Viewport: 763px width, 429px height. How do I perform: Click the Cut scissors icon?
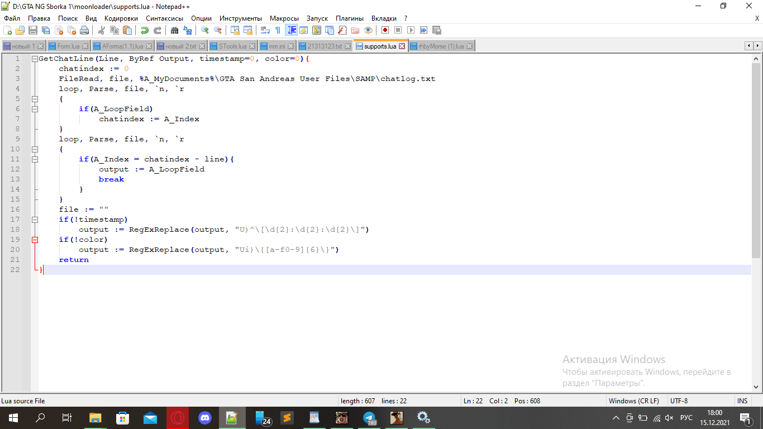pyautogui.click(x=102, y=30)
